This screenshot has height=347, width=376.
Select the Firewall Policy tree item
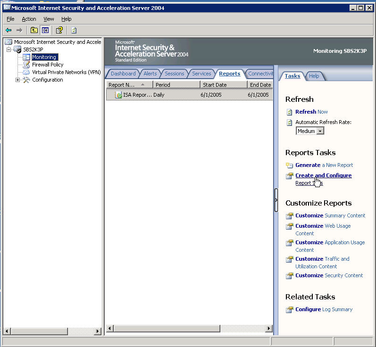48,65
